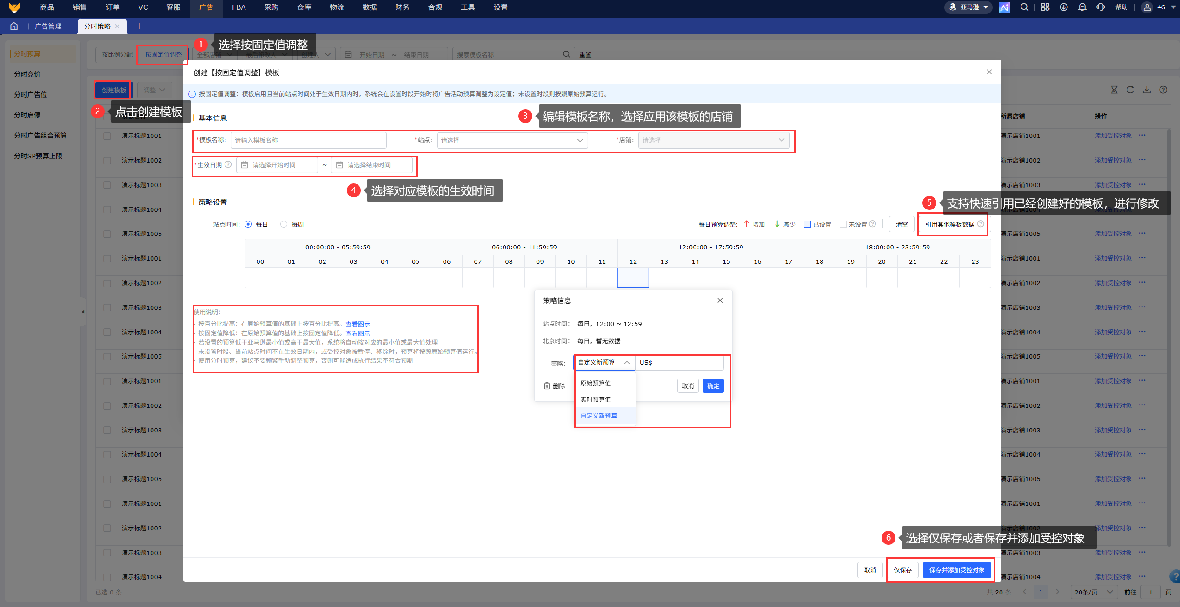Click the hour 12 time slot cell

633,278
